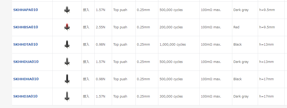Click the 1,000,000 cycles life cell
Screen dimensions: 287x108
click(173, 45)
